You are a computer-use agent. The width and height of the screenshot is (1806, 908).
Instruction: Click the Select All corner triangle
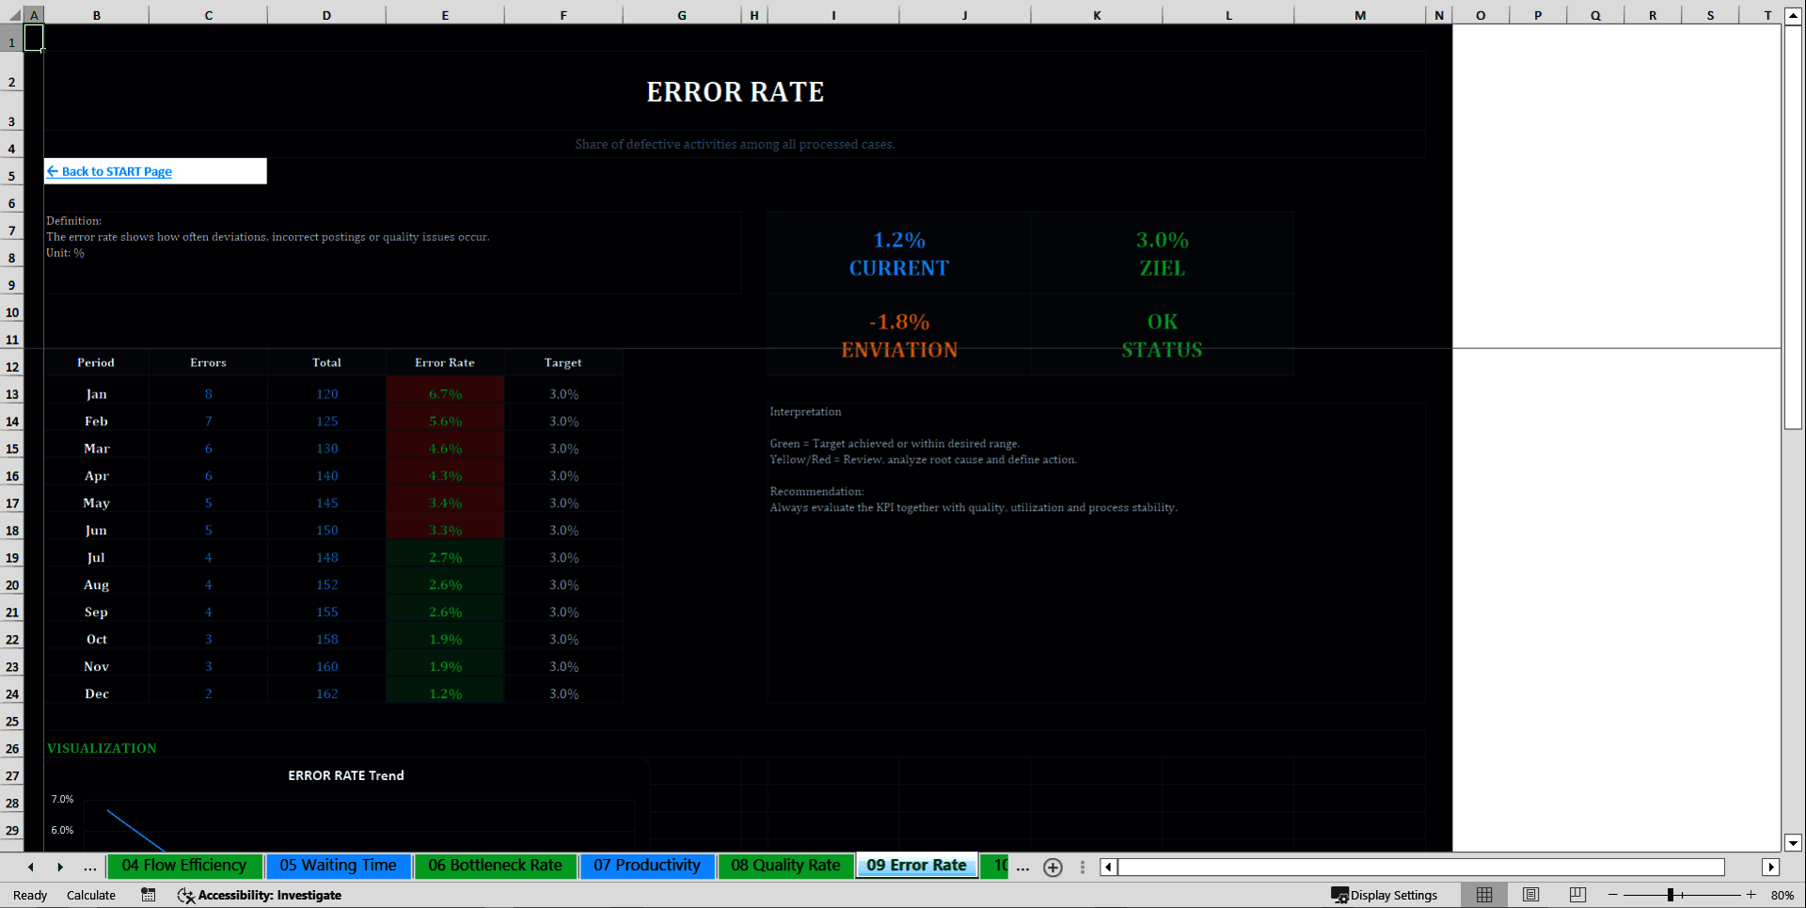14,15
